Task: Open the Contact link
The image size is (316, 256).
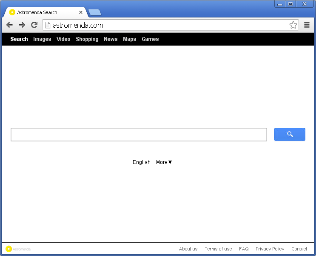Action: [299, 249]
